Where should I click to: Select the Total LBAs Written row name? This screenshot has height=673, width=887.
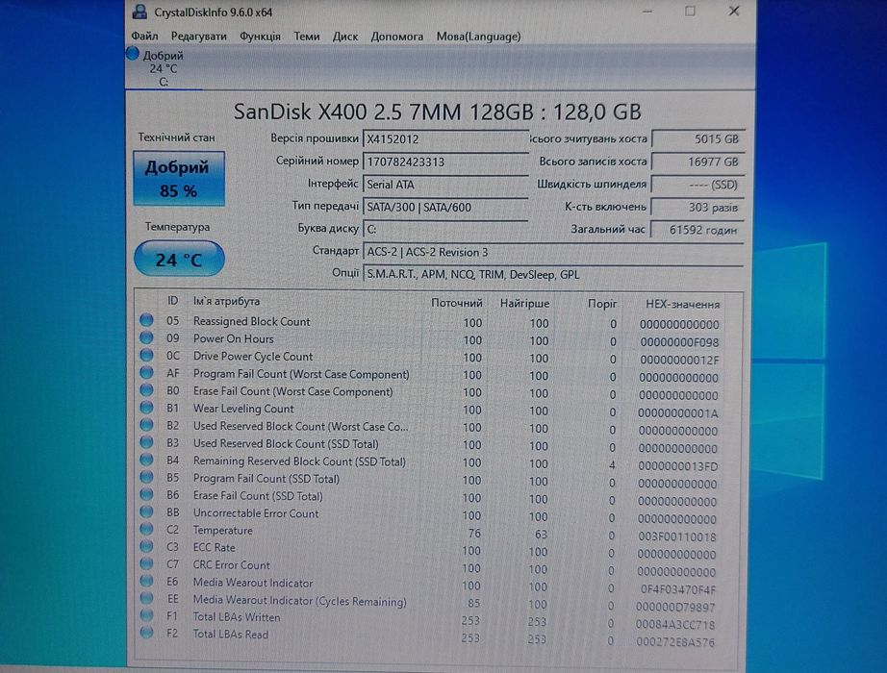[237, 617]
